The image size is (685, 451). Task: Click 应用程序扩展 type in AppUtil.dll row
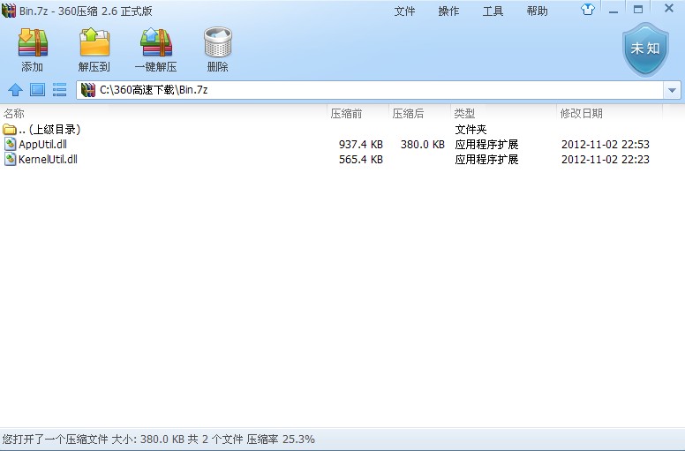486,145
